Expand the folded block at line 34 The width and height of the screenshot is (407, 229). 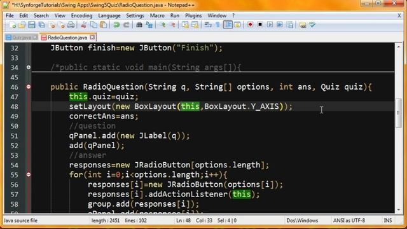click(29, 67)
